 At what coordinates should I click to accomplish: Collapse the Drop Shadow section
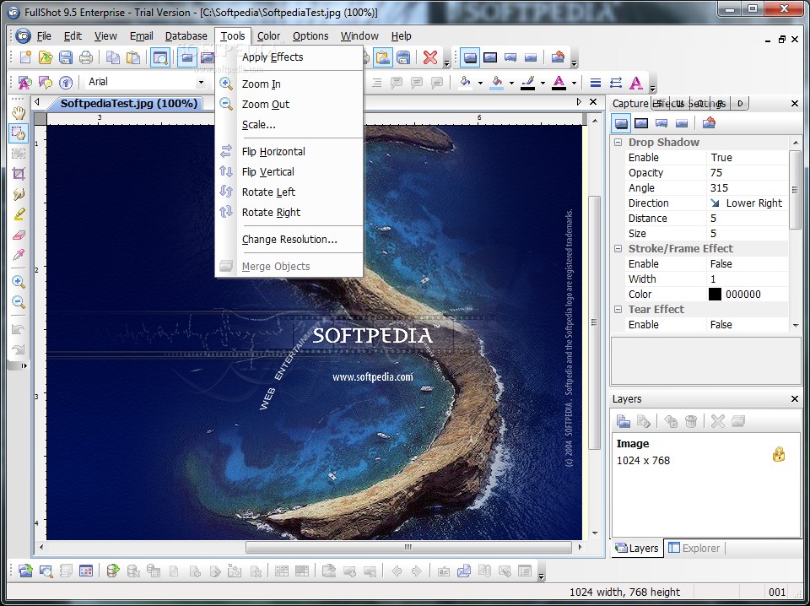618,142
